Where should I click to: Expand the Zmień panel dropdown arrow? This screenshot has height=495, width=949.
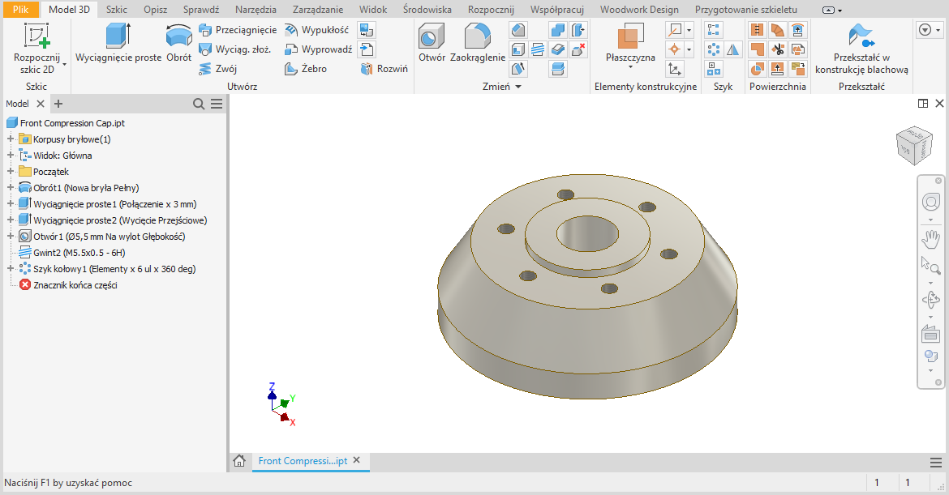click(518, 87)
